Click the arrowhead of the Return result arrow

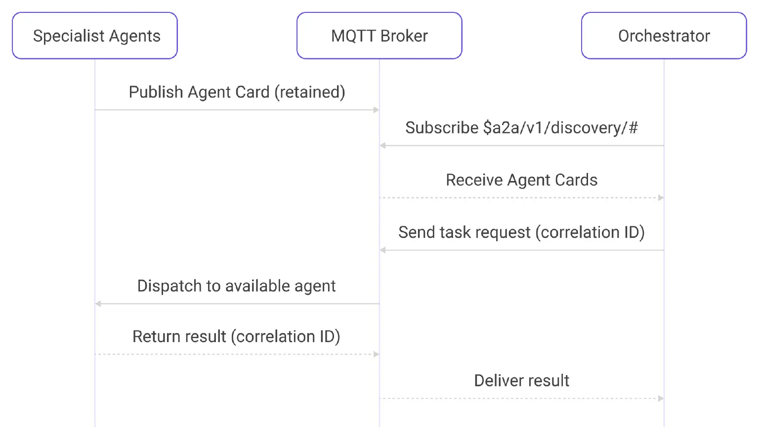coord(376,354)
